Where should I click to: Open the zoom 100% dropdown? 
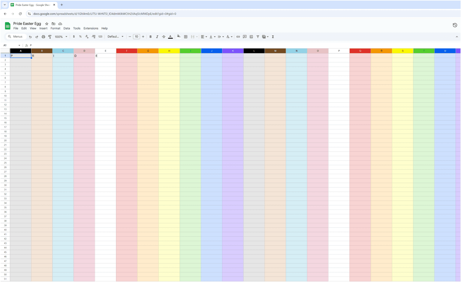[x=61, y=37]
